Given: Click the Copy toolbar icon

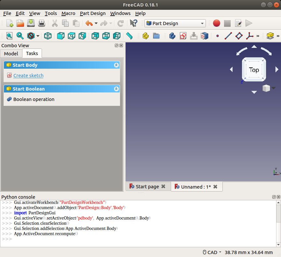Looking at the screenshot, I should pyautogui.click(x=65, y=23).
